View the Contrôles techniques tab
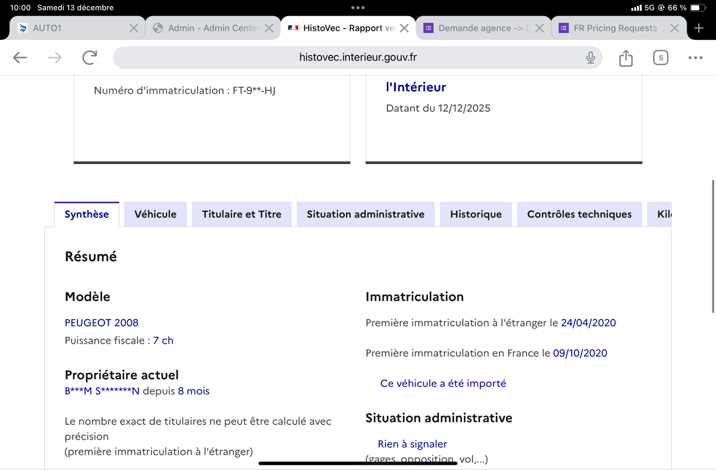 (579, 214)
